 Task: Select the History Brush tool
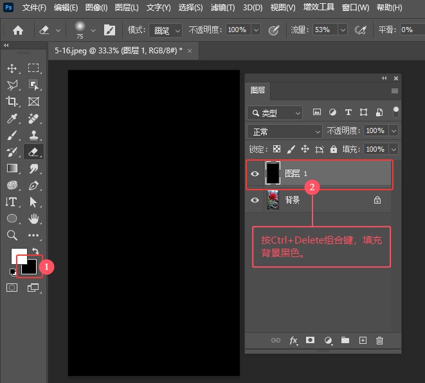pyautogui.click(x=12, y=152)
